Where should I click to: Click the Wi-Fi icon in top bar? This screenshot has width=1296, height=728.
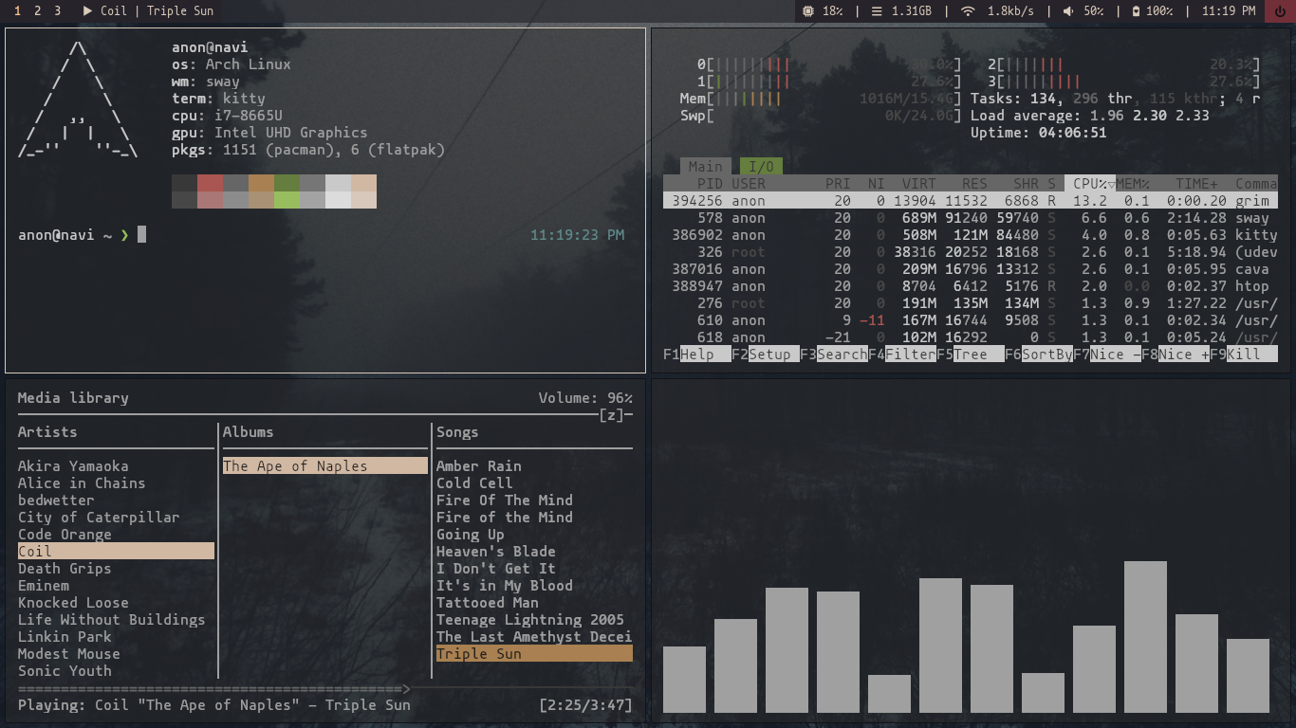[x=968, y=11]
